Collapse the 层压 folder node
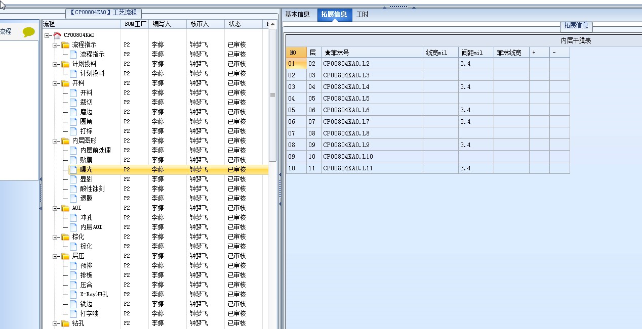Viewport: 642px width, 329px height. (55, 256)
